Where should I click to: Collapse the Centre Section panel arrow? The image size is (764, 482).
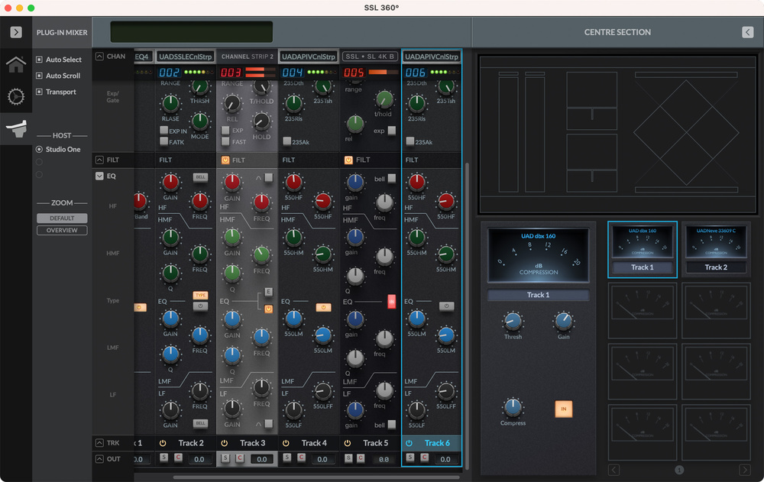747,32
